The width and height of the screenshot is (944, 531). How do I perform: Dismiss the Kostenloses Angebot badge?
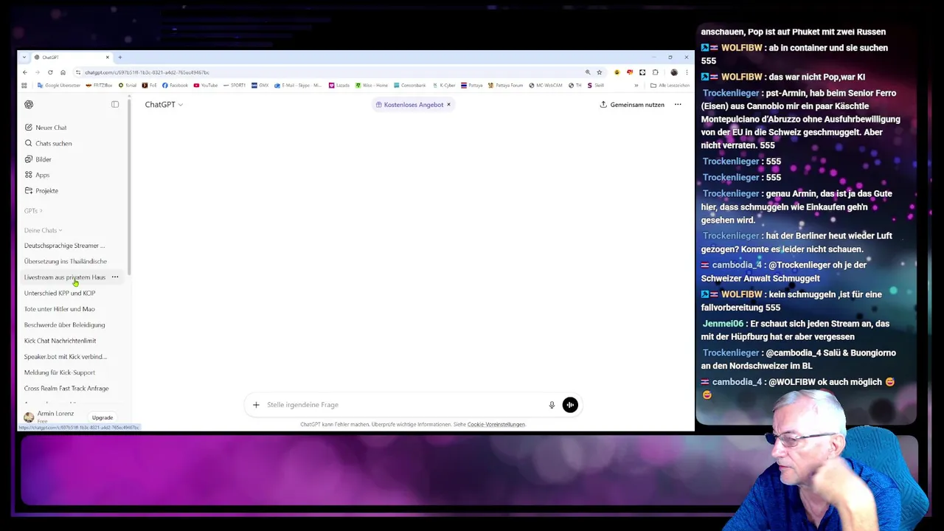(448, 105)
